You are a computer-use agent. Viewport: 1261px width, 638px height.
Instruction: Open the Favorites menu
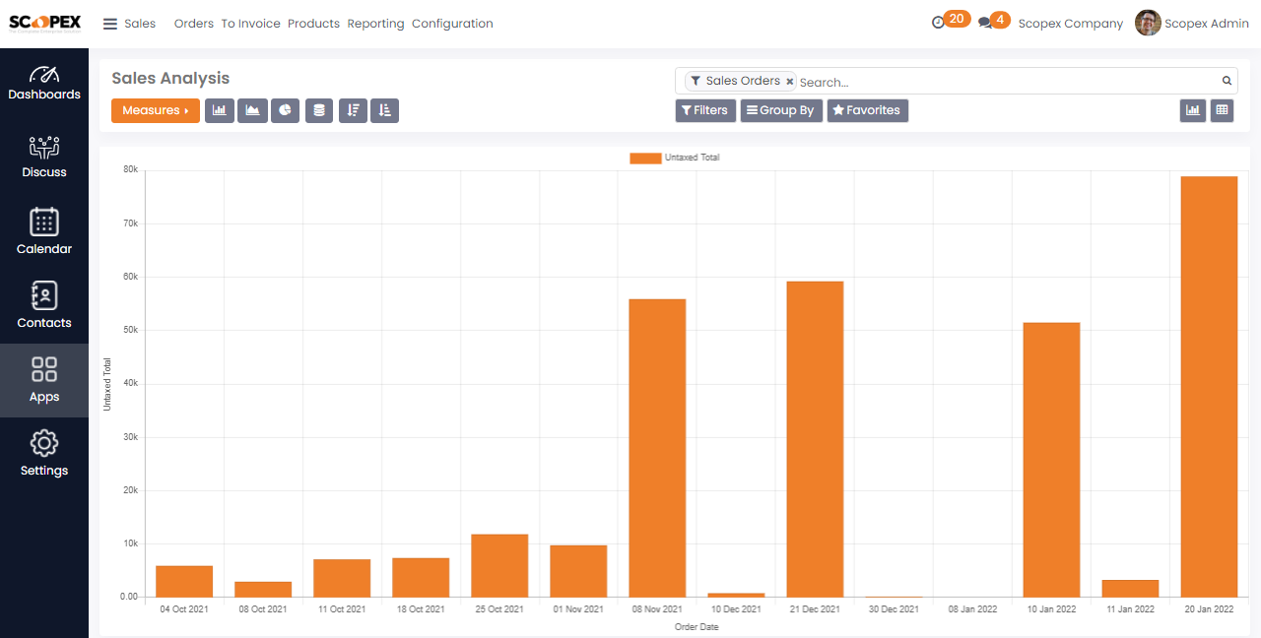click(x=867, y=110)
